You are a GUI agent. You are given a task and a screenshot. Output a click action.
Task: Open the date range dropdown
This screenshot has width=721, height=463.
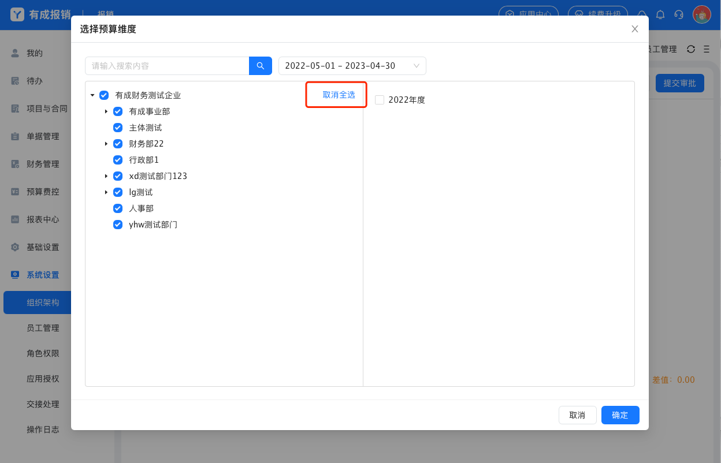[352, 66]
